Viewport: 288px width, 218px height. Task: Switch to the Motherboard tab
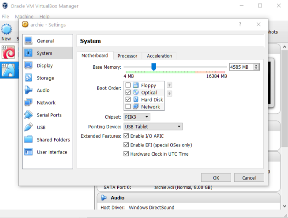[95, 55]
